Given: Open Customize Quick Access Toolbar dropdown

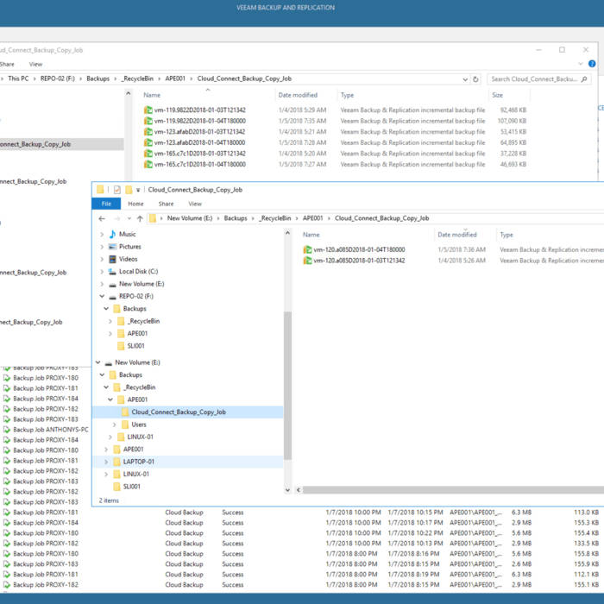Looking at the screenshot, I should pyautogui.click(x=138, y=190).
